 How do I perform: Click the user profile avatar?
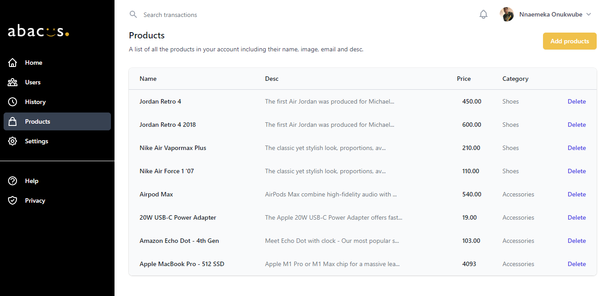[x=507, y=14]
